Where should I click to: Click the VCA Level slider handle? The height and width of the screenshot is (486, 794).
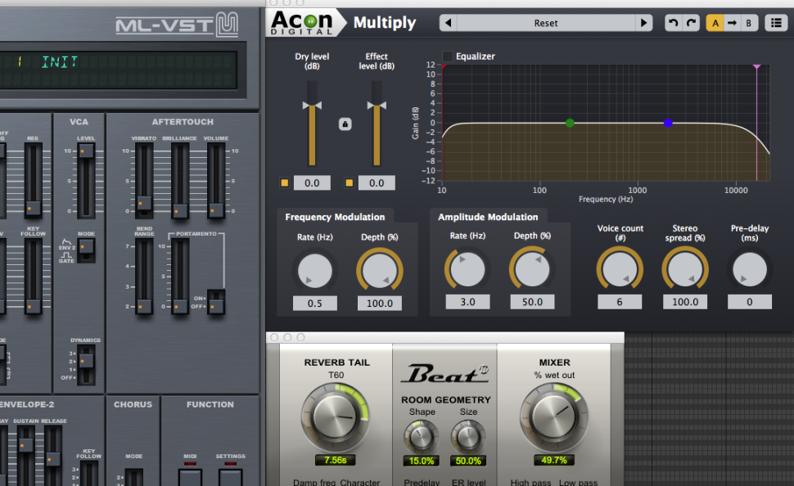click(86, 151)
